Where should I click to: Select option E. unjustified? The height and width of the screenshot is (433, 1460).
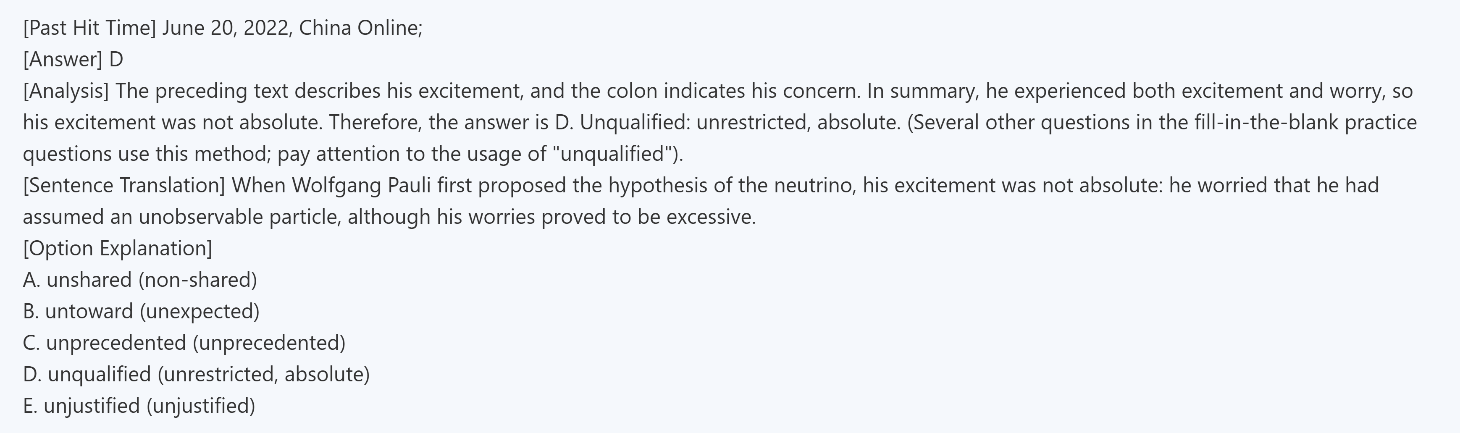tap(91, 407)
